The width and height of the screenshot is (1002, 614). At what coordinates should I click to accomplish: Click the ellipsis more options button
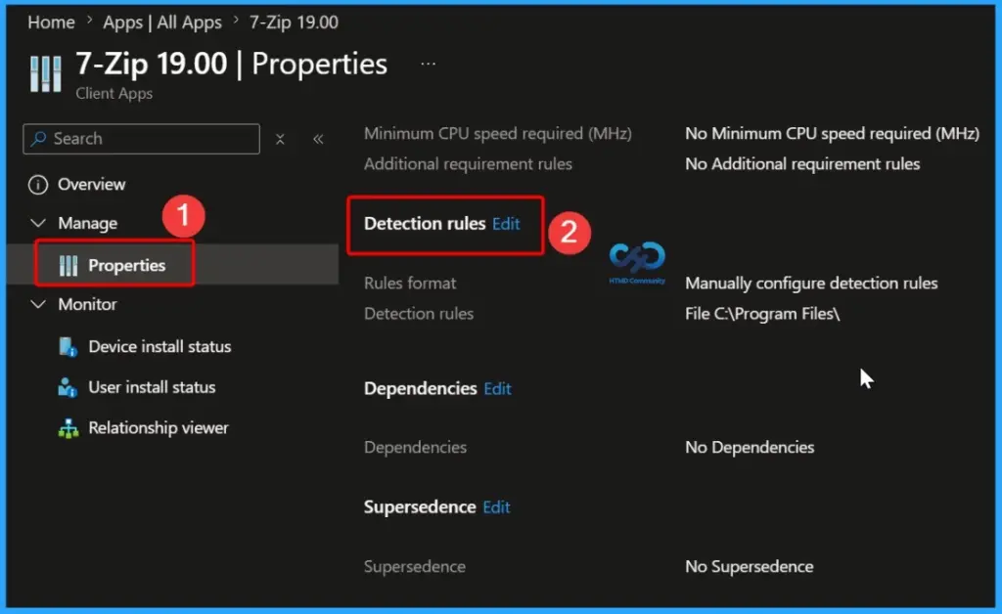click(429, 64)
